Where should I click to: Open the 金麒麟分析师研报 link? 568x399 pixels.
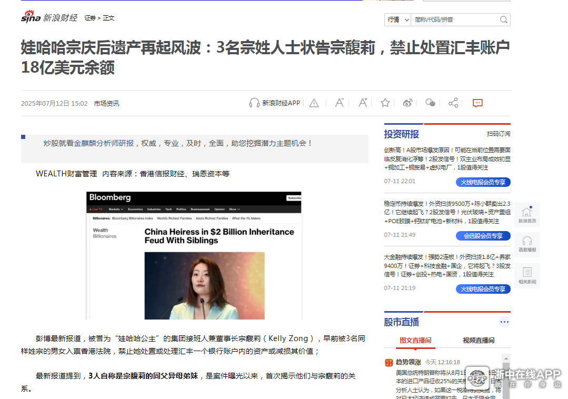pyautogui.click(x=104, y=143)
